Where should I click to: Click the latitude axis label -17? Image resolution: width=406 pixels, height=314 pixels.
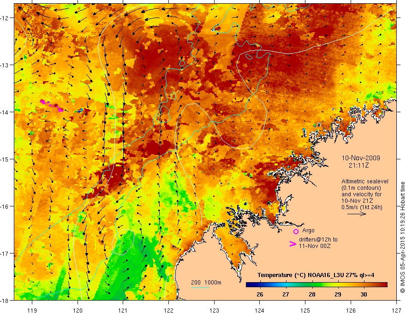coord(5,254)
